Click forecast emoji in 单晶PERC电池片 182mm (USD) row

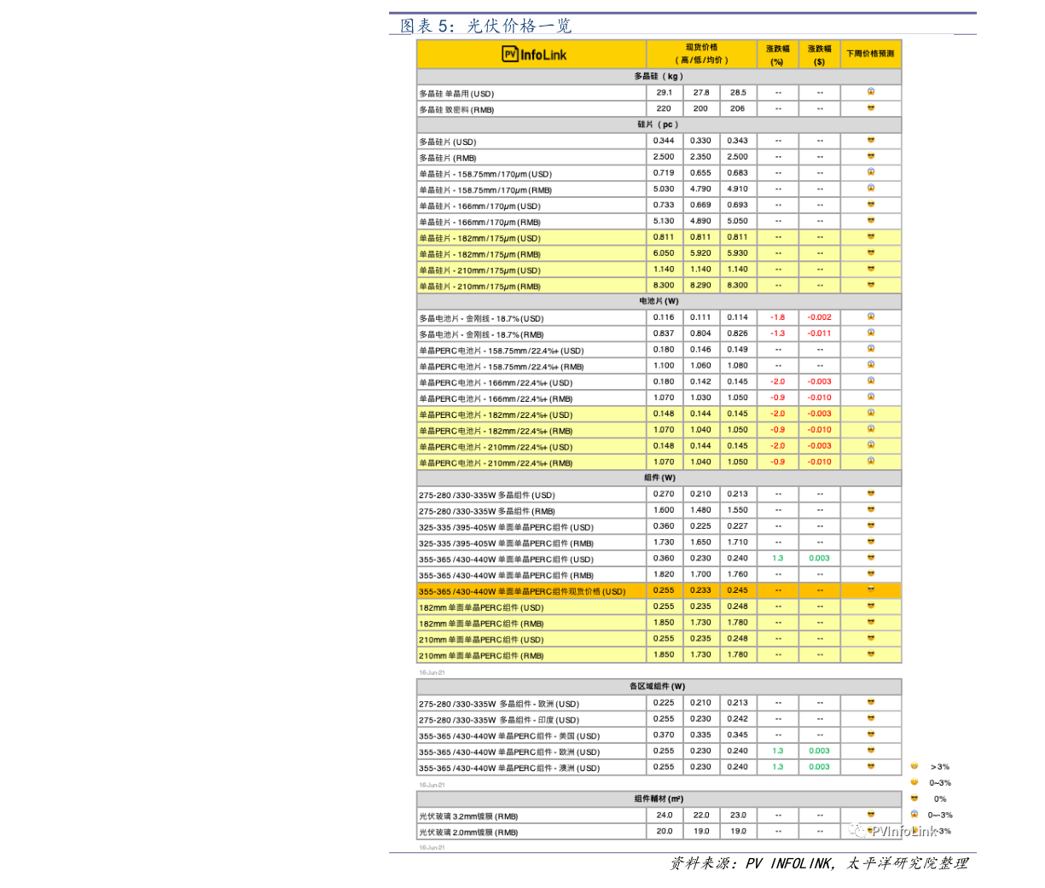pos(871,413)
